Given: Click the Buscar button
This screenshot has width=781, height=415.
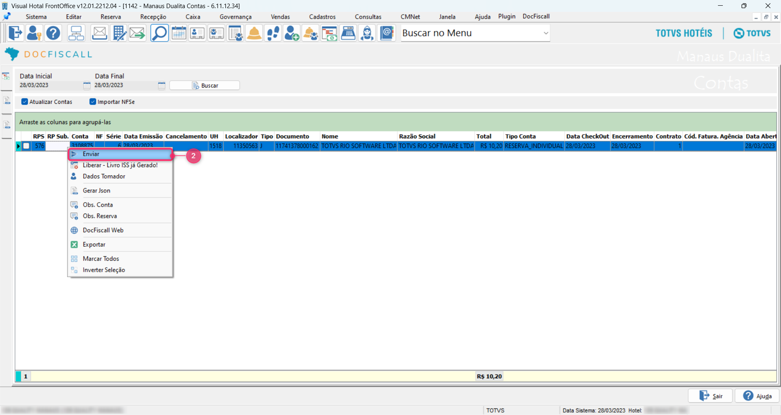Looking at the screenshot, I should (205, 85).
